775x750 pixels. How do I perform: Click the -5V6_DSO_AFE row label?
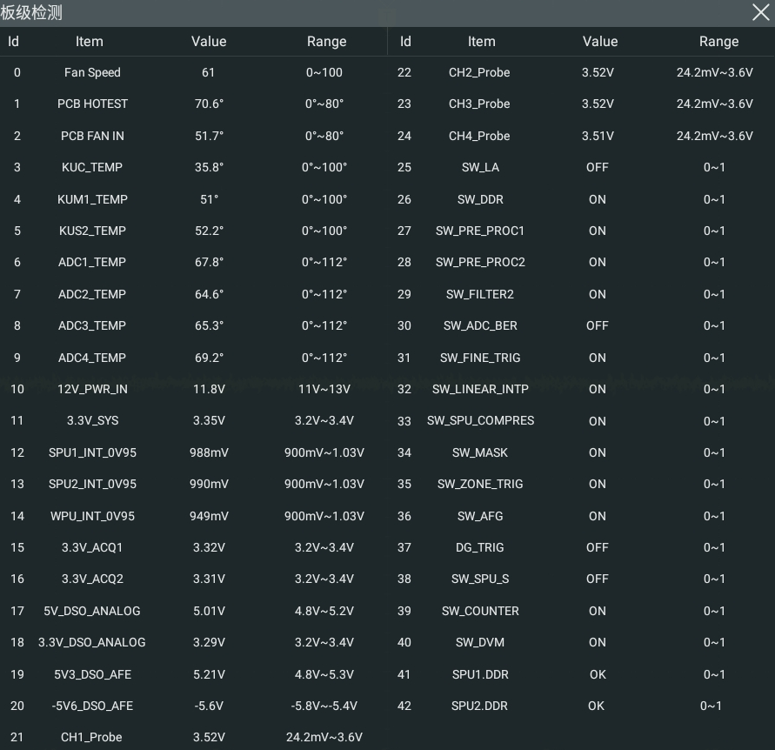coord(92,706)
